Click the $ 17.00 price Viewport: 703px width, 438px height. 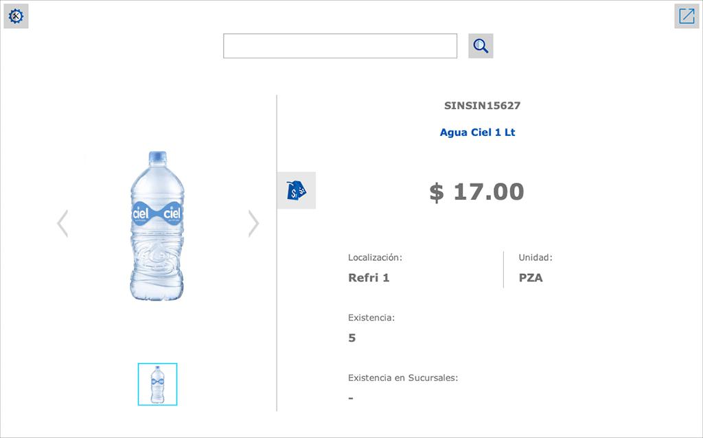tap(476, 192)
